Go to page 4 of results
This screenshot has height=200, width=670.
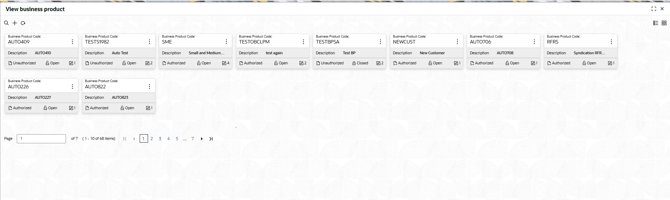click(x=168, y=139)
